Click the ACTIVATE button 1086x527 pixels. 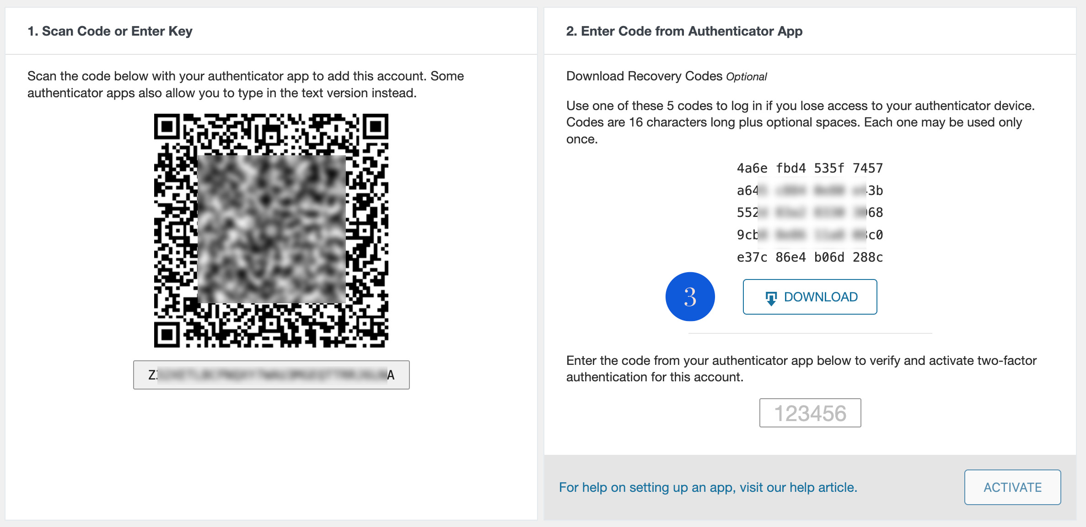(1012, 487)
